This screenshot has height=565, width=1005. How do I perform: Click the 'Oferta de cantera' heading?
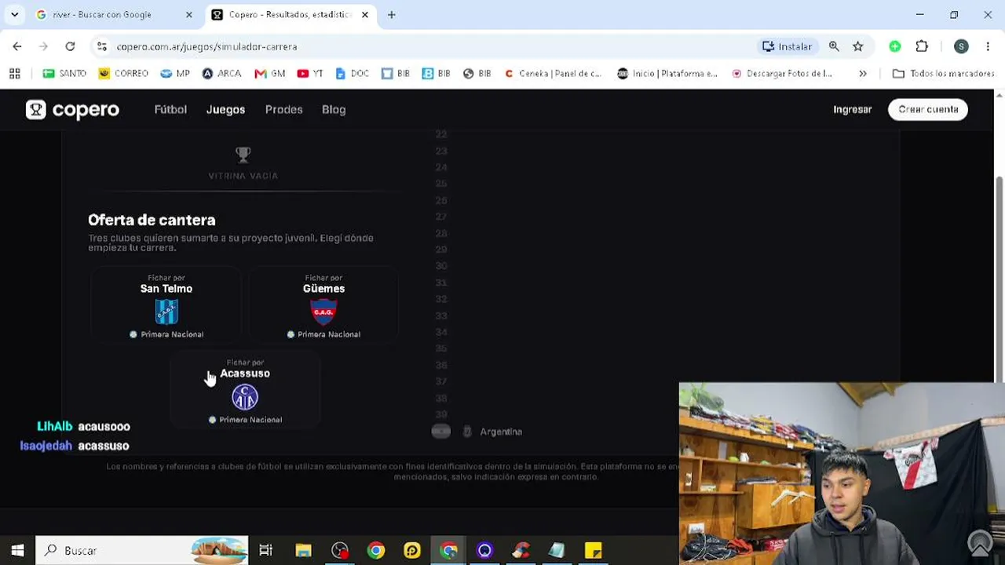(152, 220)
